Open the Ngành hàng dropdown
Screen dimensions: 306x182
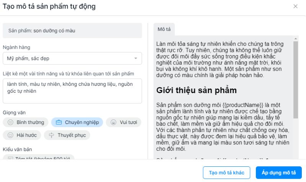tap(72, 58)
